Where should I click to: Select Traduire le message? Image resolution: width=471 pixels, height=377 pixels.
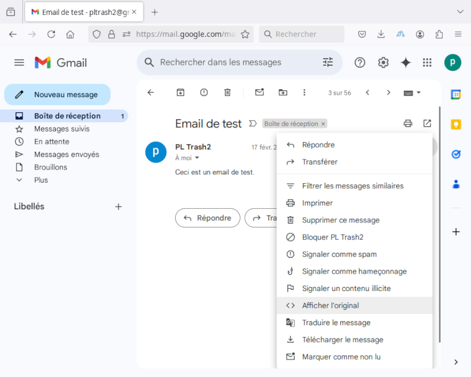click(354, 323)
